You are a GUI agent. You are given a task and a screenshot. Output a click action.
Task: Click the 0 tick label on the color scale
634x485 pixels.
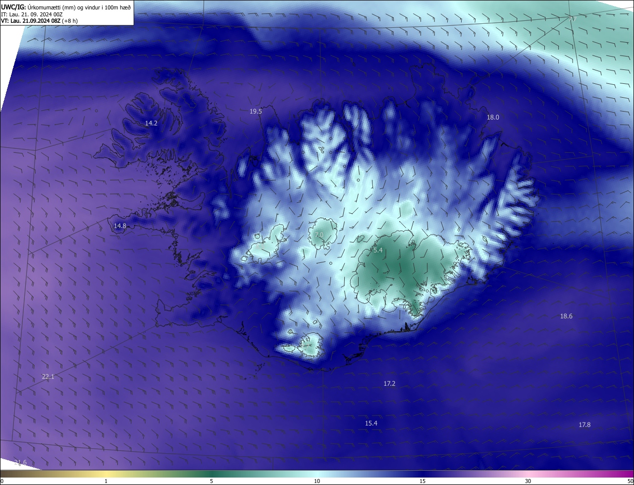2,481
